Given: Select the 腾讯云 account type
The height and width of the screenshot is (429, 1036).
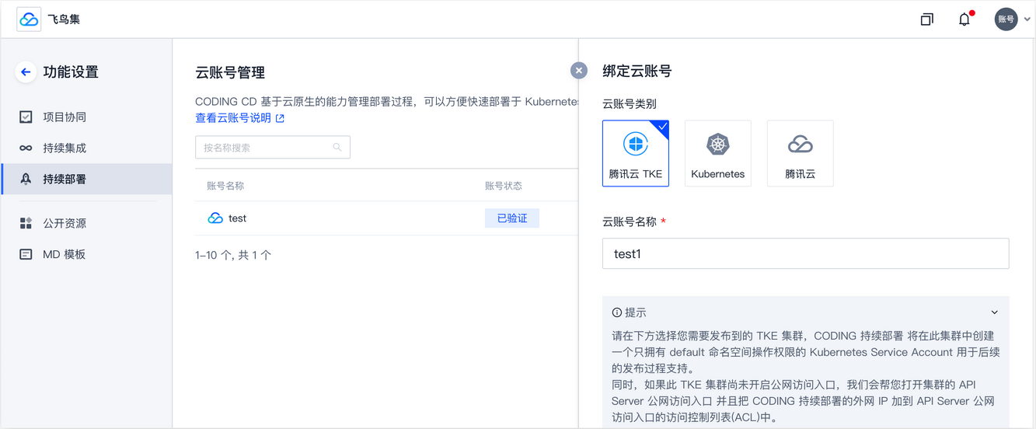Looking at the screenshot, I should pyautogui.click(x=801, y=153).
